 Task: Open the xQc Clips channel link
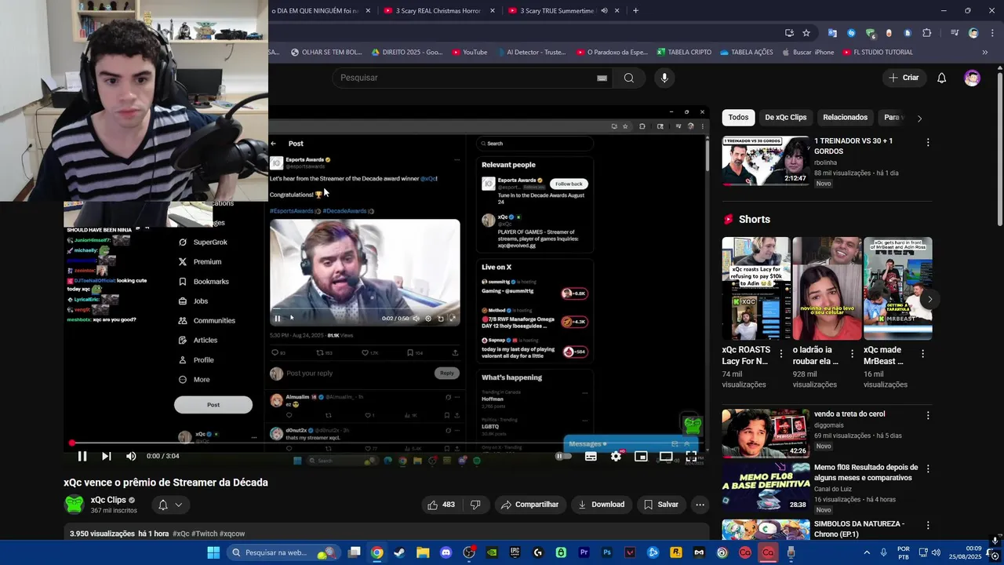[x=108, y=500]
